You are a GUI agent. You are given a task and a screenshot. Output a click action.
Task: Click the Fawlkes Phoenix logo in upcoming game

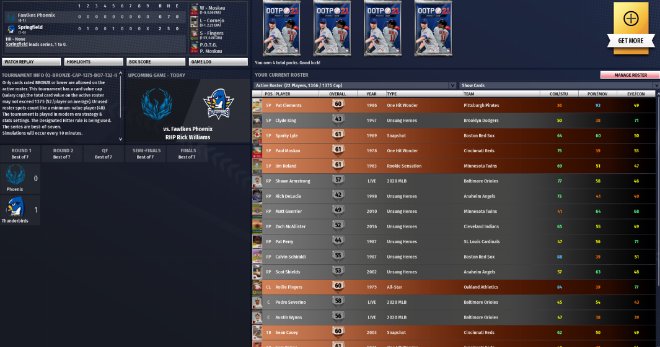[x=157, y=104]
